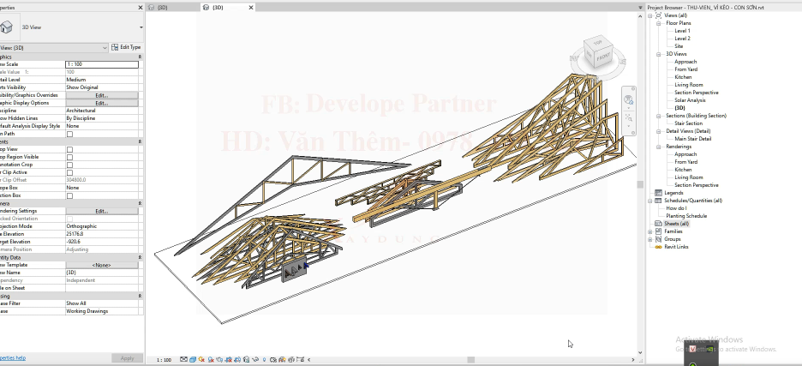Switch to the first {3D} view tab
This screenshot has height=366, width=802.
pyautogui.click(x=162, y=7)
